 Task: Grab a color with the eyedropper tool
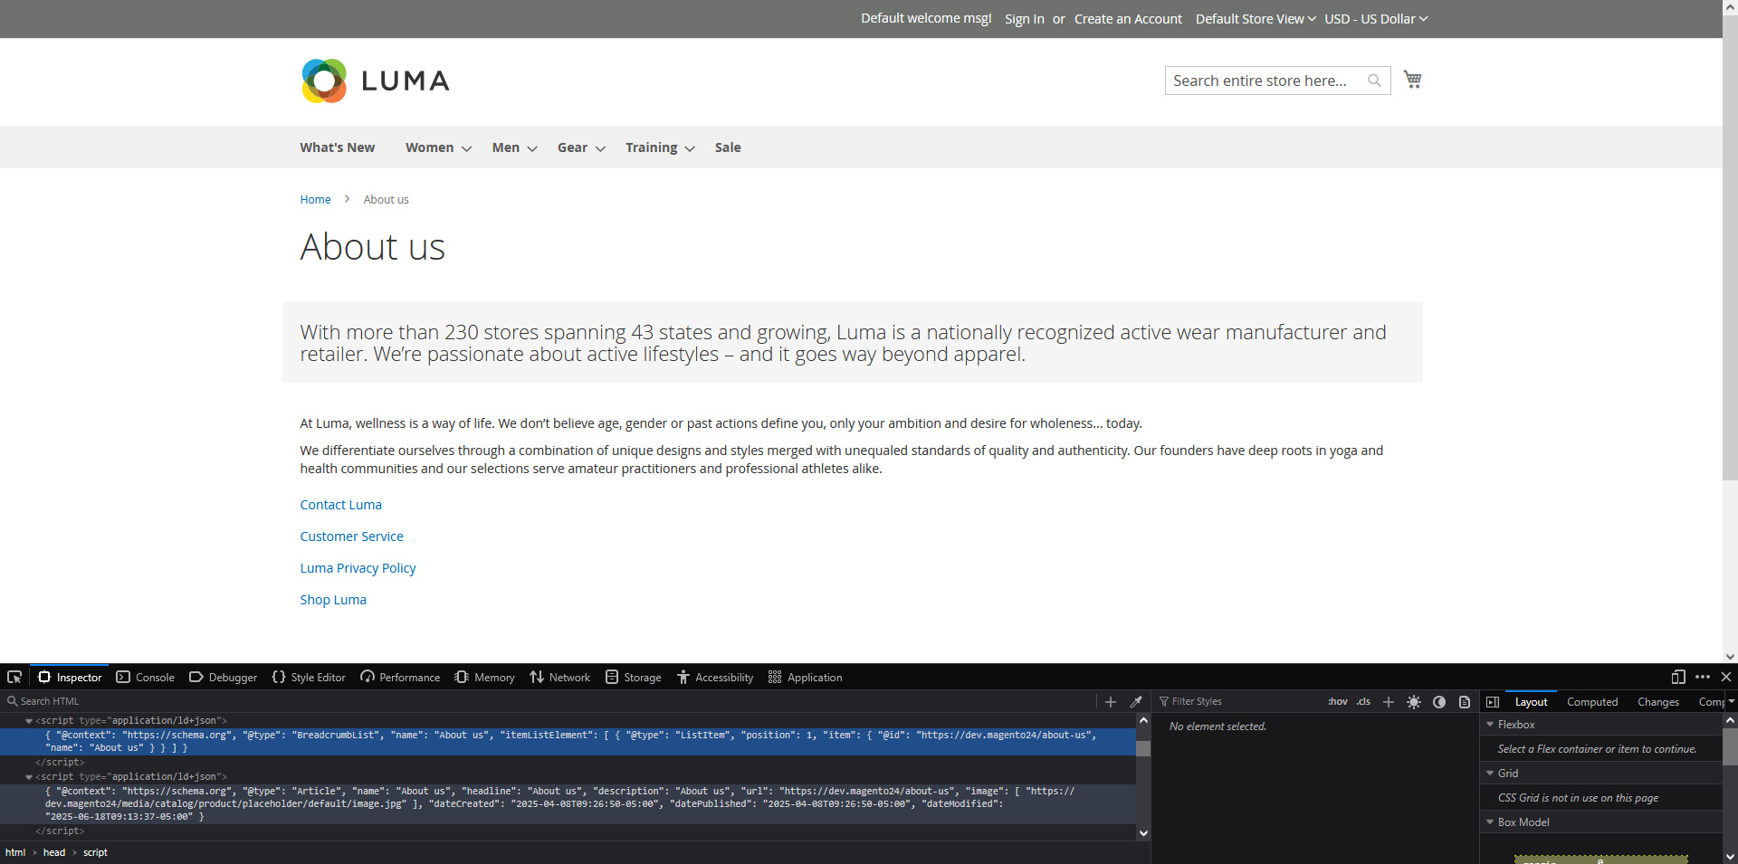[1136, 701]
